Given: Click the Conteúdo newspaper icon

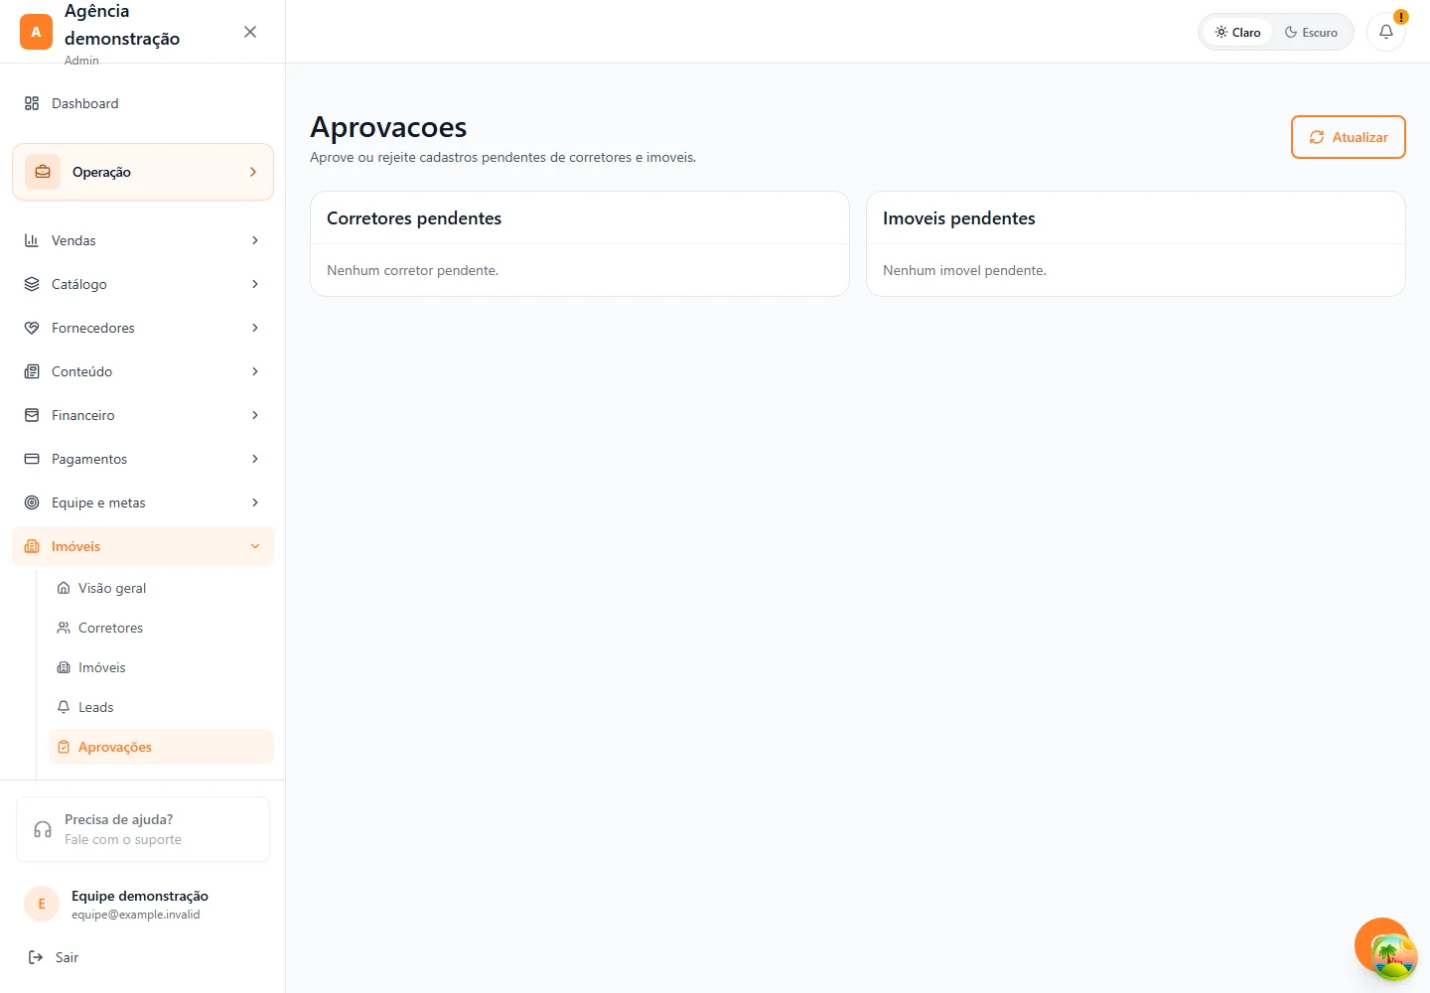Looking at the screenshot, I should point(32,371).
